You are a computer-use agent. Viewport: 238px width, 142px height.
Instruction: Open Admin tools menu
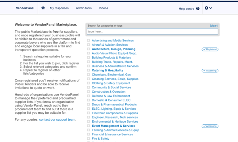[84, 8]
